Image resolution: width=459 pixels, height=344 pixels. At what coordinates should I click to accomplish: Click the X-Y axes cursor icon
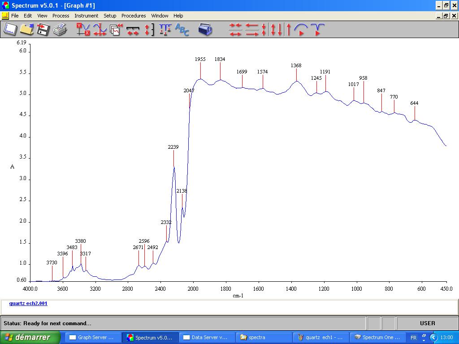[x=83, y=30]
